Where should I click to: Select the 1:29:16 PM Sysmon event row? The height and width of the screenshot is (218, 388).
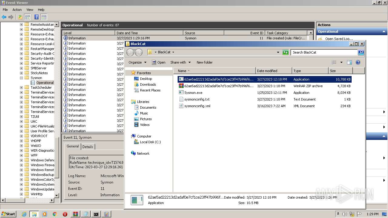click(185, 38)
